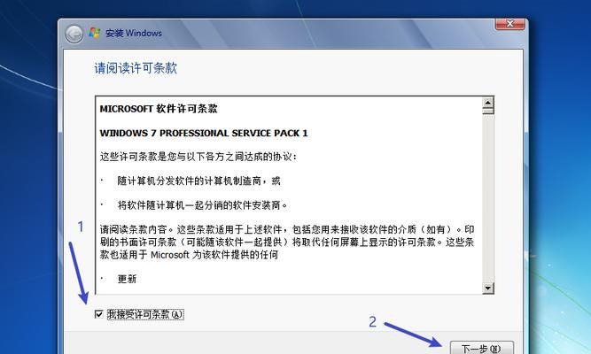Click the 请阅读条款内容 paragraph
The height and width of the screenshot is (354, 591).
tap(287, 242)
